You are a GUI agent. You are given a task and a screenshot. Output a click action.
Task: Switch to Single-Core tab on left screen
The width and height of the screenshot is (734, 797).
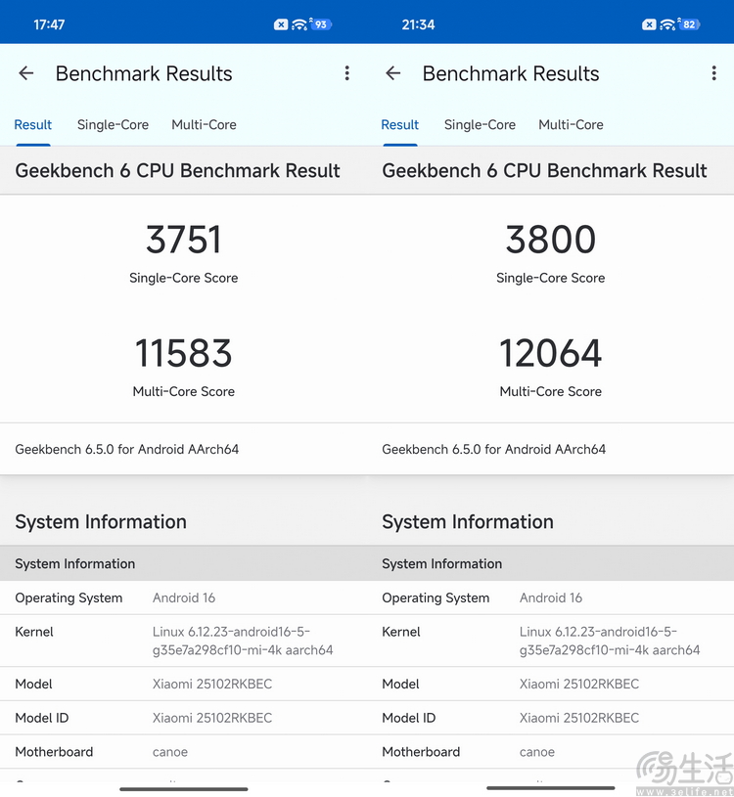tap(113, 124)
